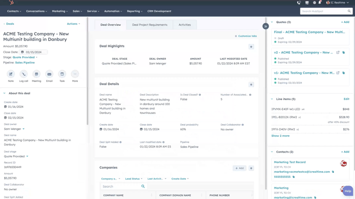
Task: Schedule a Meeting via the calendar icon
Action: (x=37, y=74)
